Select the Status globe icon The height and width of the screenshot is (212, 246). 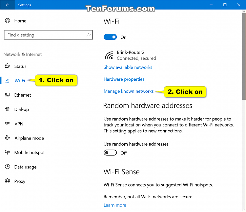click(x=8, y=66)
